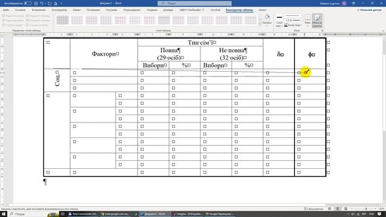Image resolution: width=386 pixels, height=217 pixels.
Task: Switch to the Вставлення tab
Action: (x=39, y=10)
